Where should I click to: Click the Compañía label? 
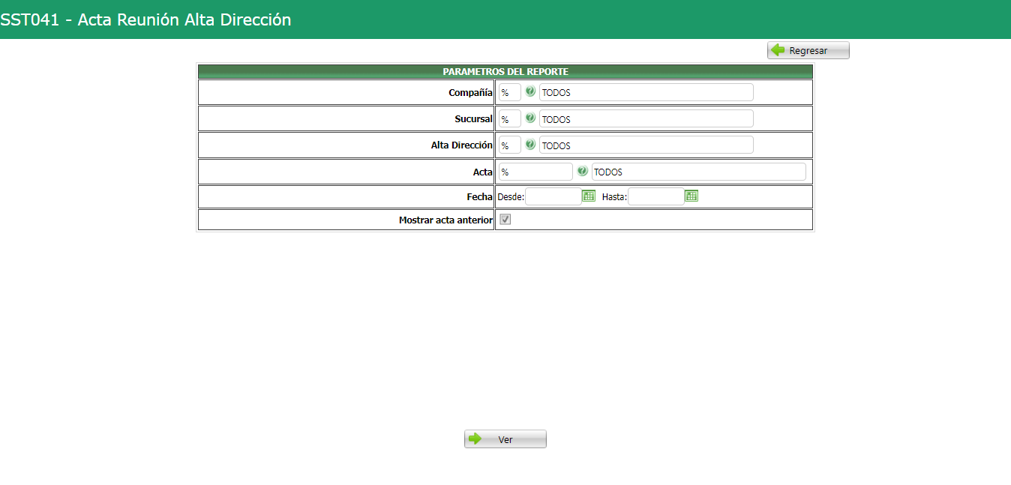(x=471, y=92)
